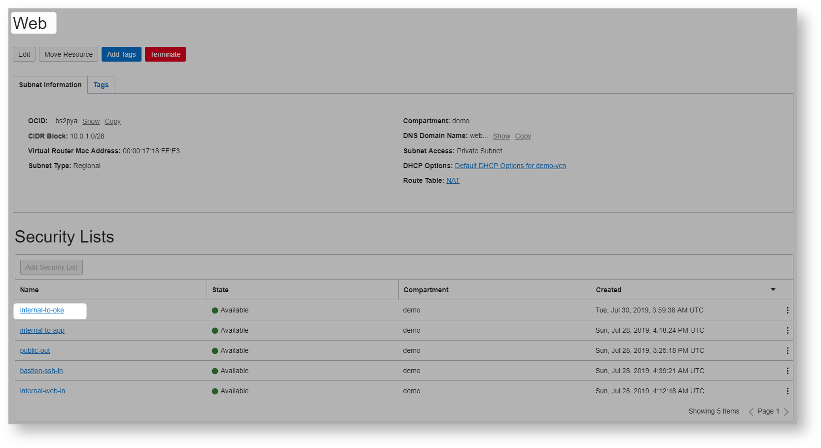This screenshot has height=448, width=821.
Task: Open public-out security list
Action: [x=35, y=350]
